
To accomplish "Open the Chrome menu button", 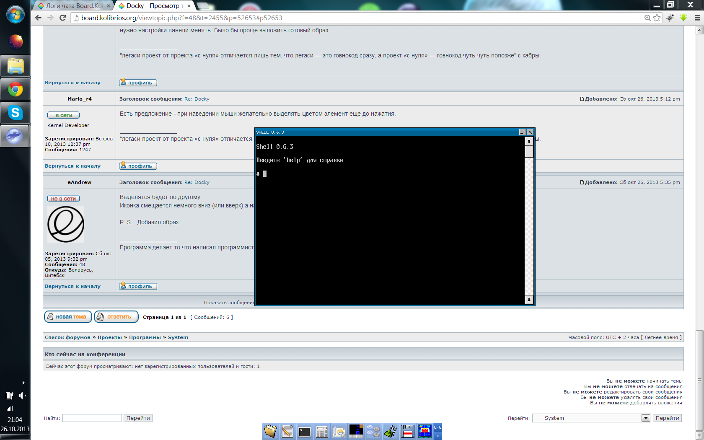I will (x=697, y=18).
